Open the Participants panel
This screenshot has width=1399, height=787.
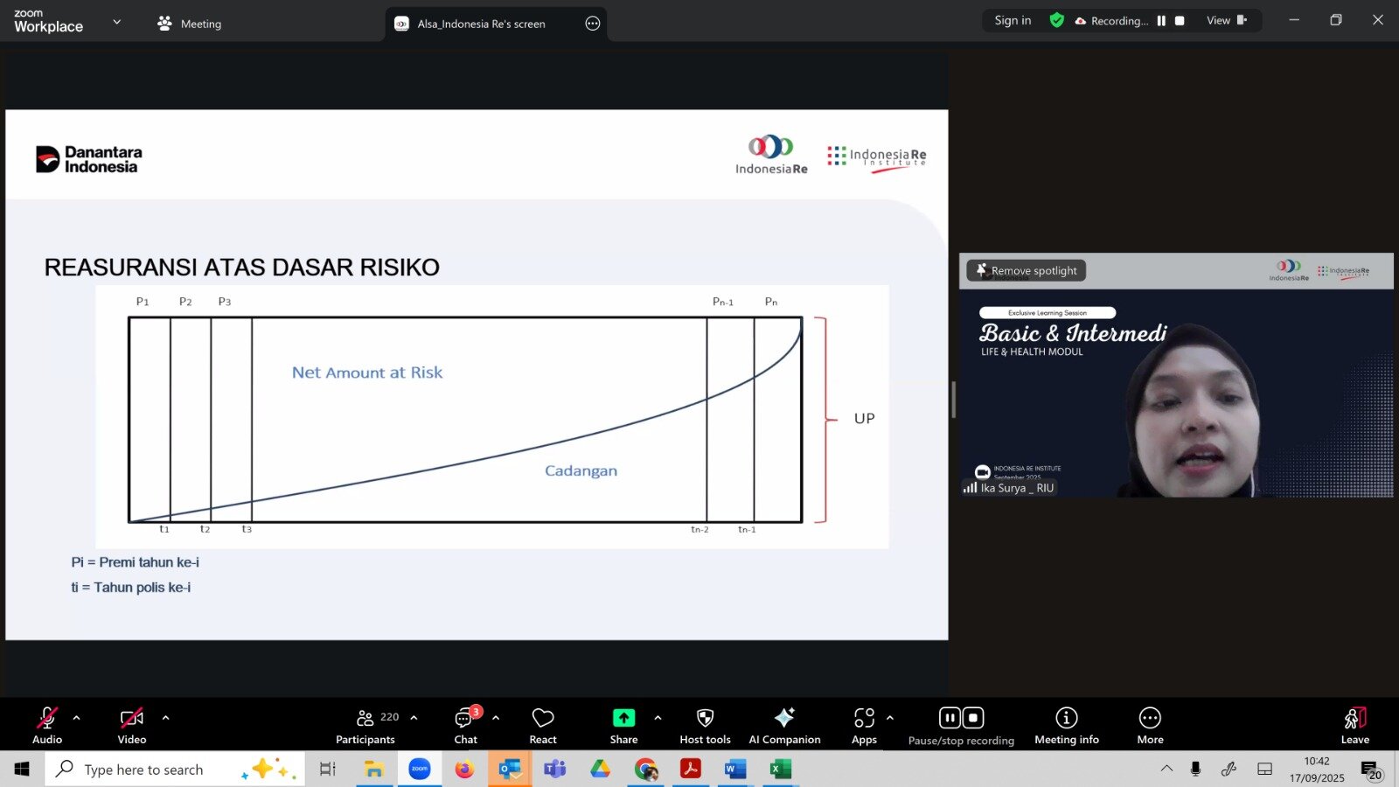[x=365, y=726]
